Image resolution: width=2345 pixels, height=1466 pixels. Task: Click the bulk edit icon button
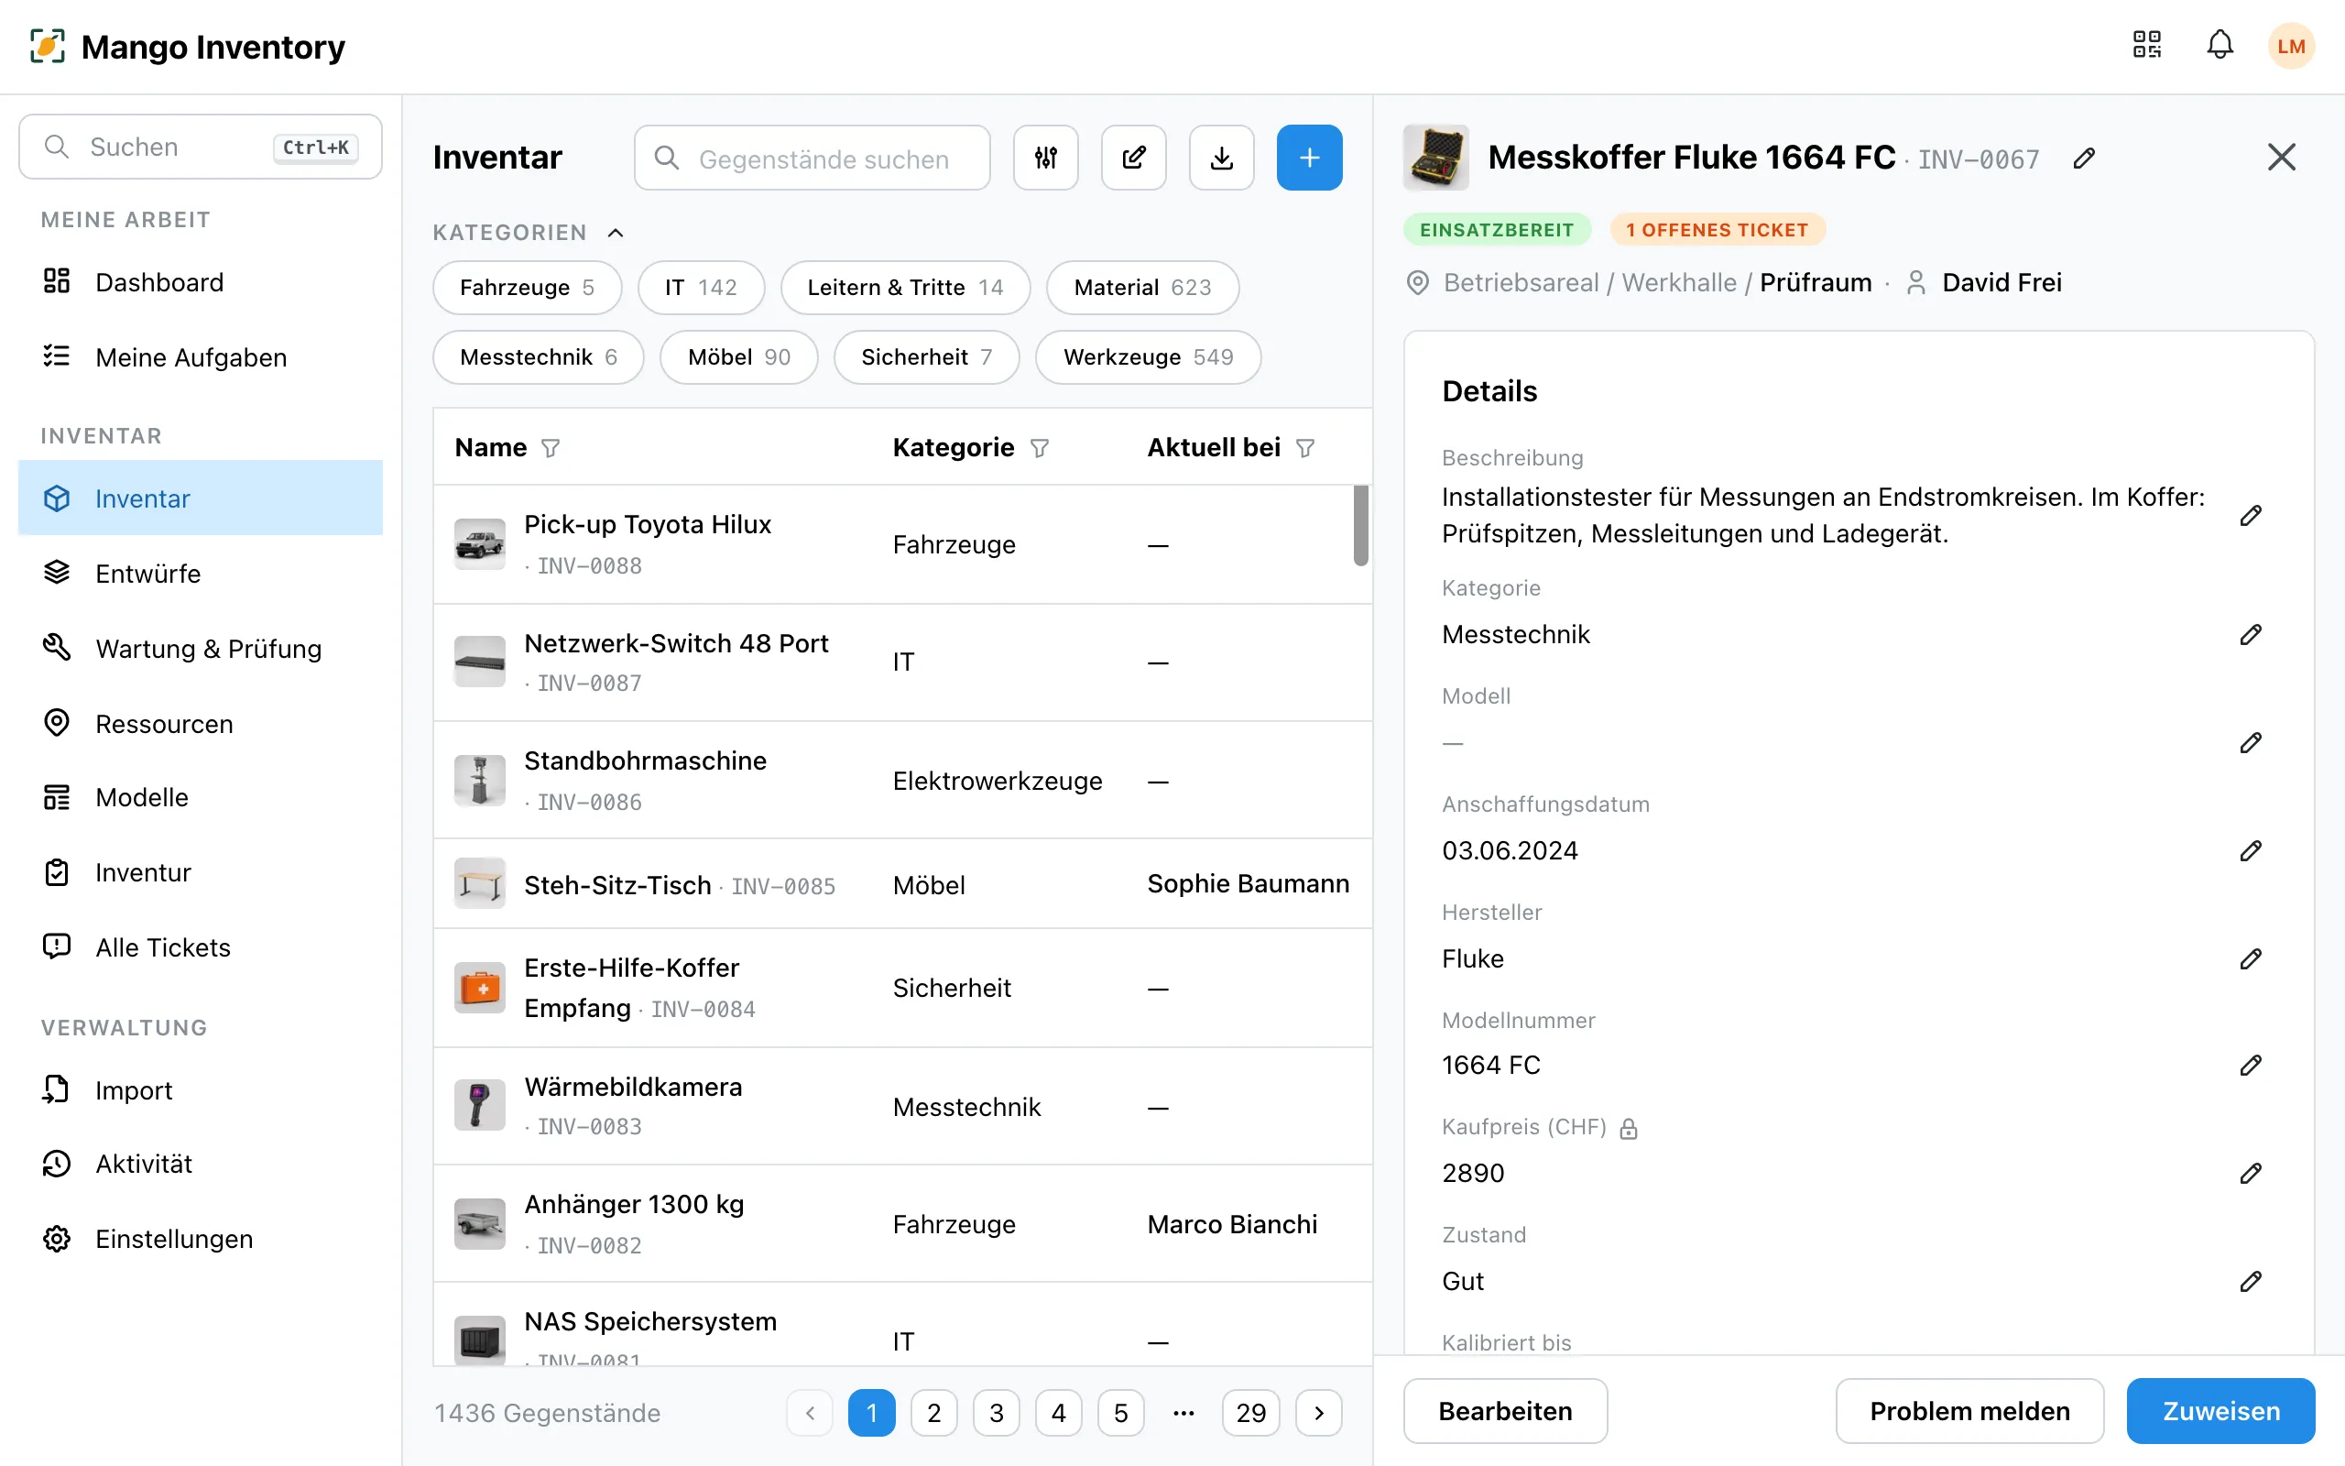point(1134,157)
